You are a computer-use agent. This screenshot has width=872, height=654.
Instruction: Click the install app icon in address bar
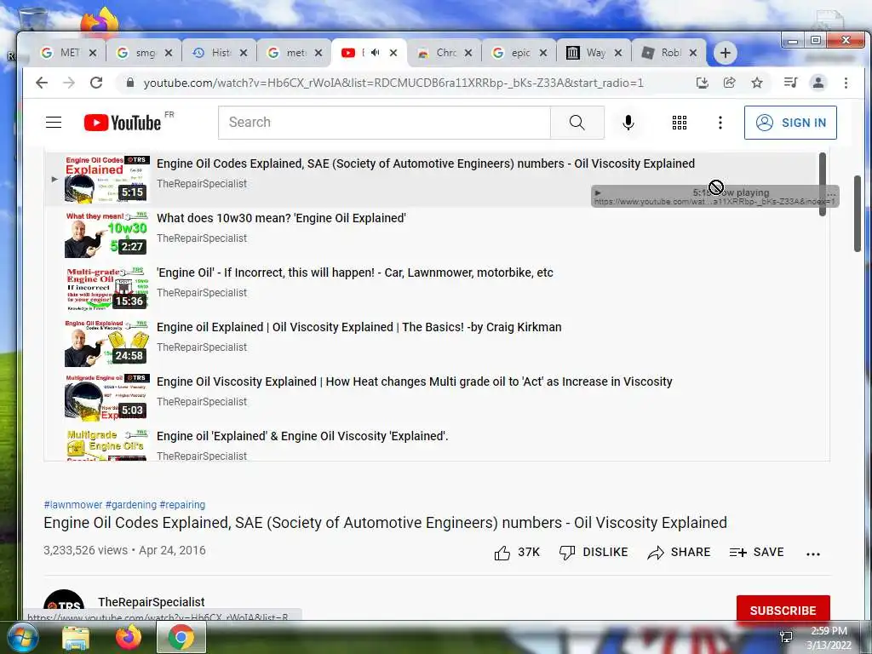(703, 83)
